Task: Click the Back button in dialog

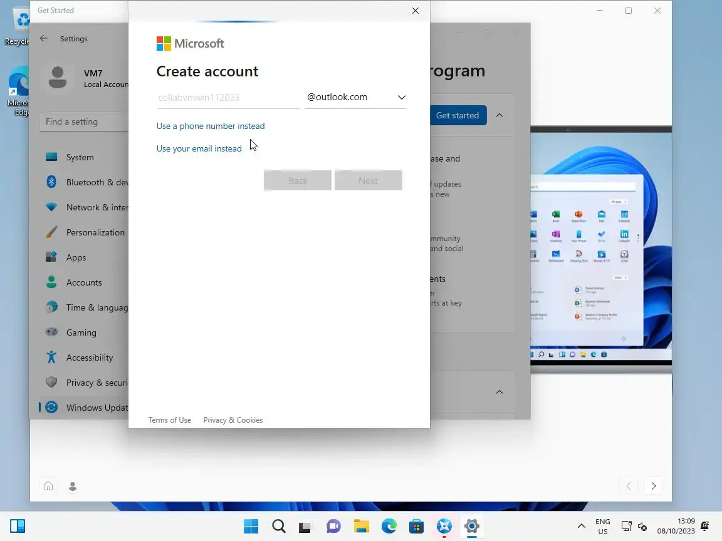Action: [298, 180]
